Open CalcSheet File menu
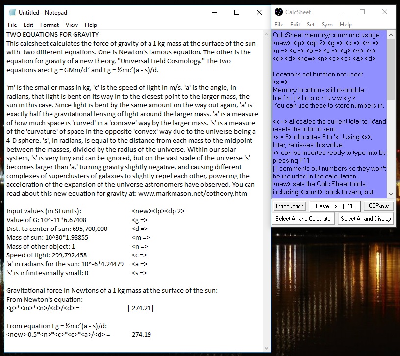The height and width of the screenshot is (356, 400). click(279, 25)
